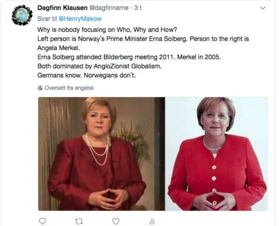Open the tweet's "3 t" timestamp

[138, 8]
